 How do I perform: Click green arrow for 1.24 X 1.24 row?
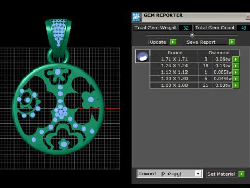236,66
